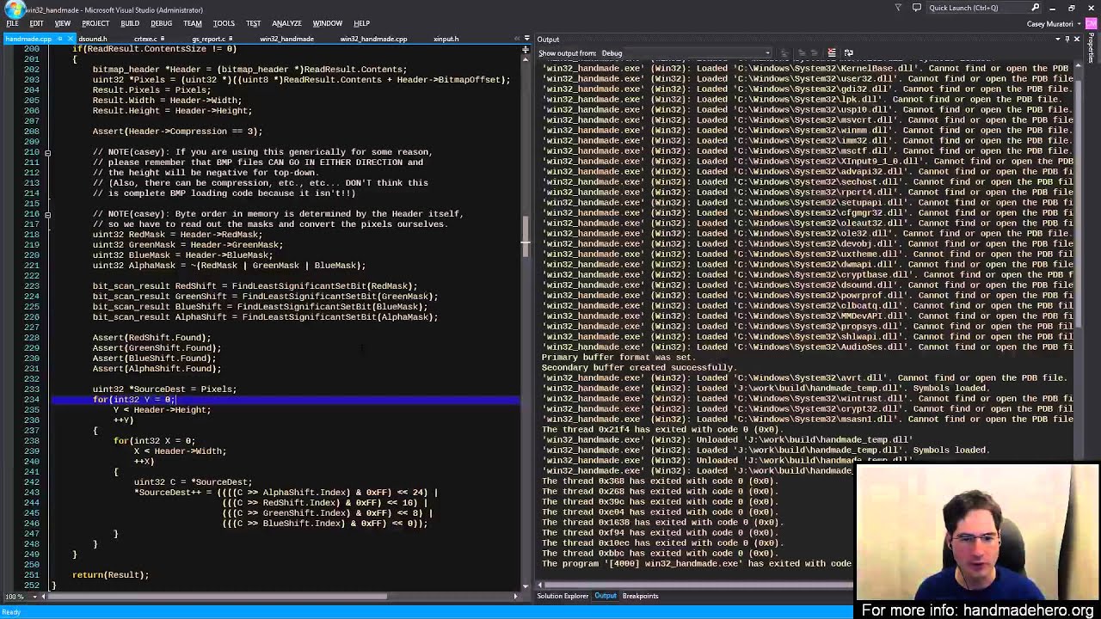
Task: Click the editor horizontal scroll right arrow
Action: [515, 596]
